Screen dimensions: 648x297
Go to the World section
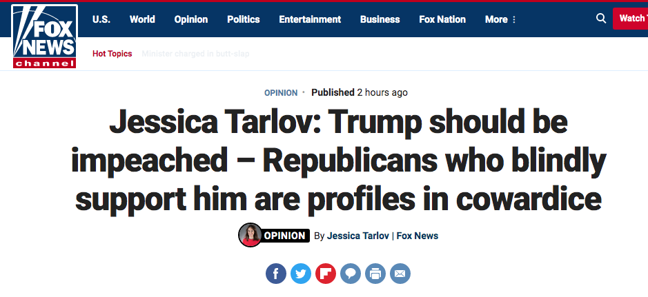coord(142,19)
